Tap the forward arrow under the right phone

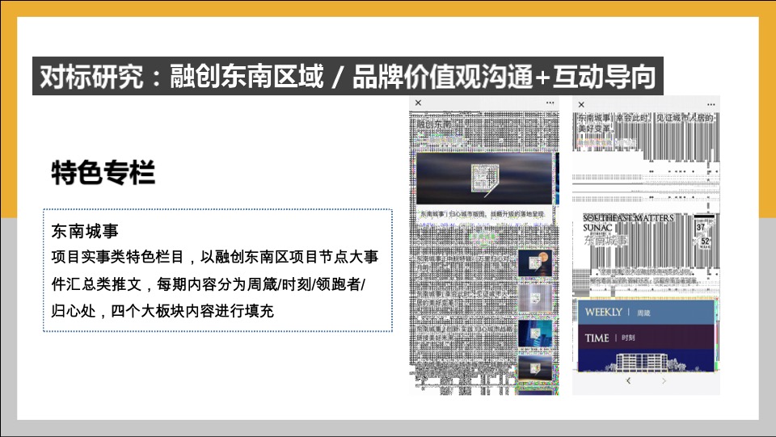click(x=664, y=380)
